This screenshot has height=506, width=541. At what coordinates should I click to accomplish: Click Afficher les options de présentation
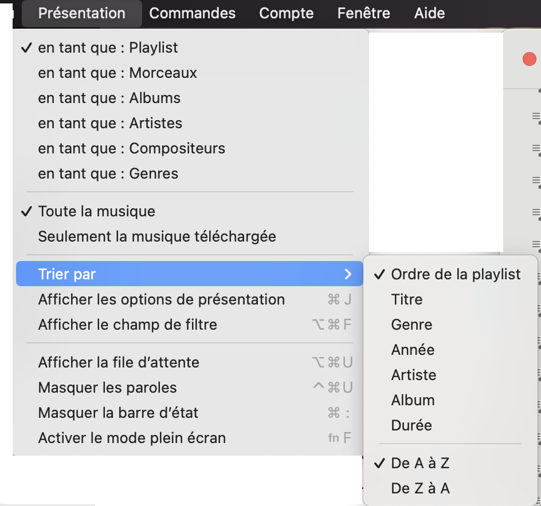(x=161, y=299)
